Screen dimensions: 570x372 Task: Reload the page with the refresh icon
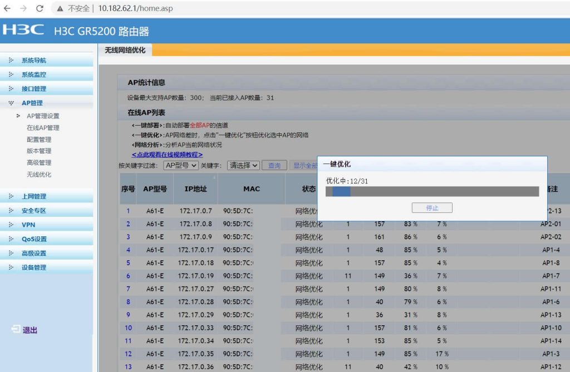click(x=40, y=8)
